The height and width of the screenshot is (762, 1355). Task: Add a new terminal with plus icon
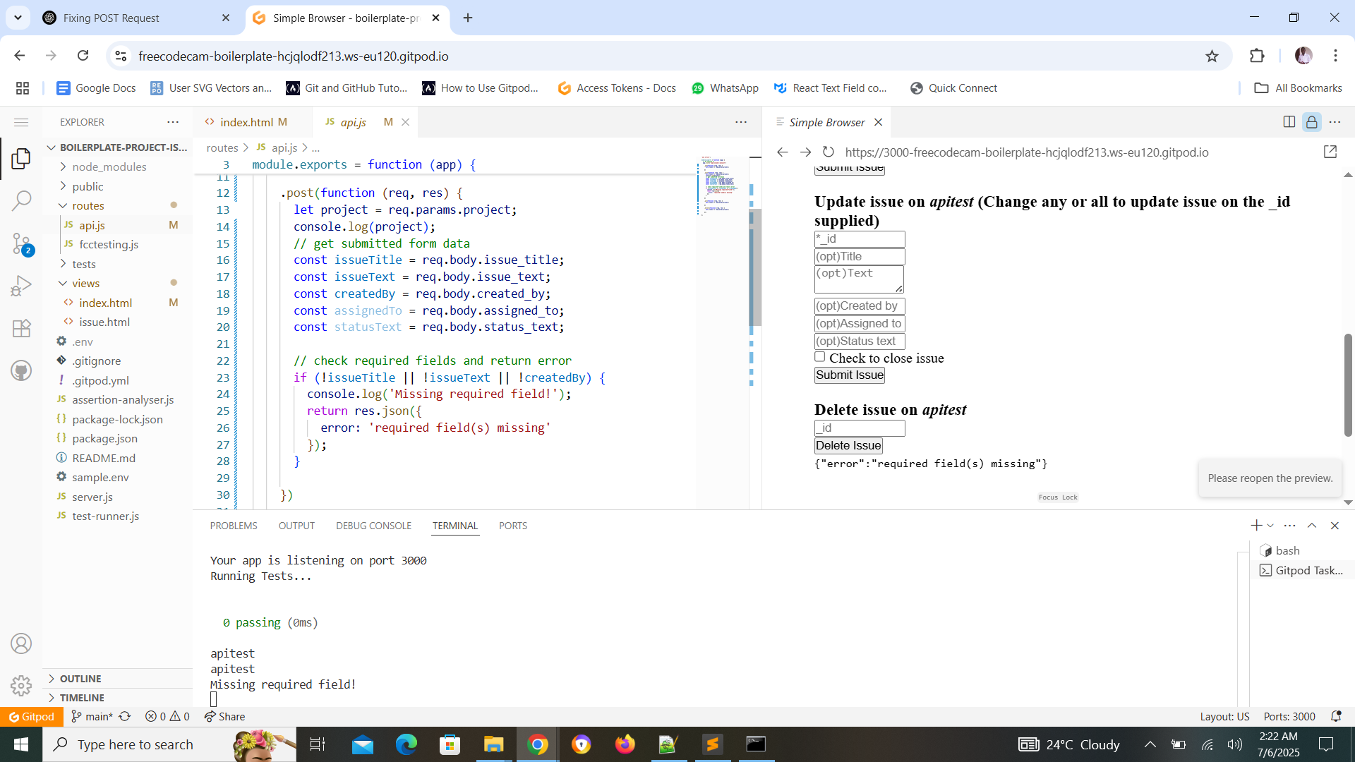1256,526
